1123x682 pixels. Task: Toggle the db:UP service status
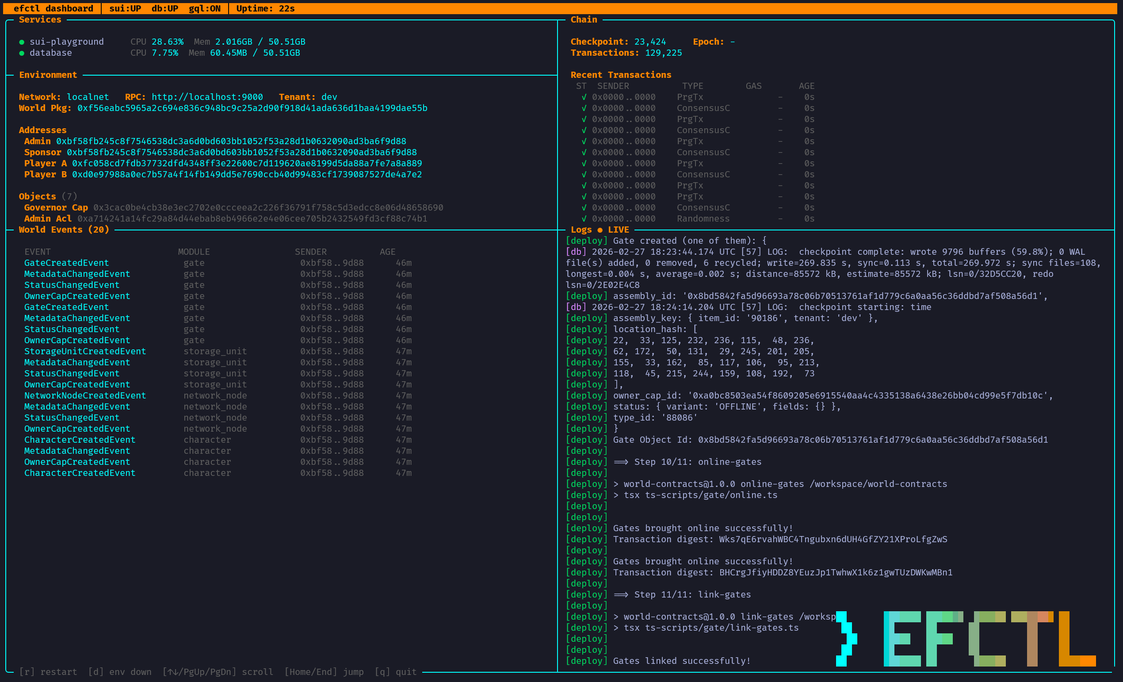pyautogui.click(x=164, y=8)
